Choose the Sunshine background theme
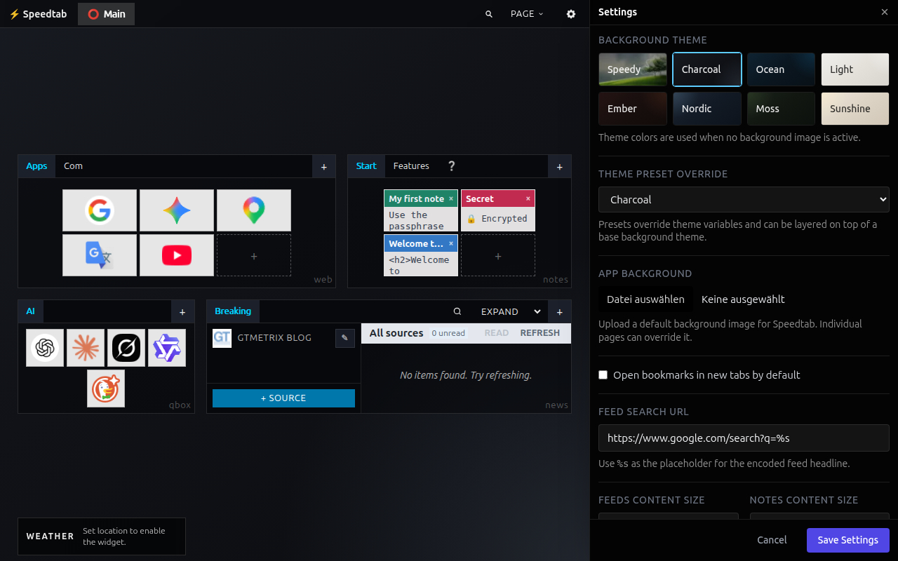 click(x=855, y=109)
